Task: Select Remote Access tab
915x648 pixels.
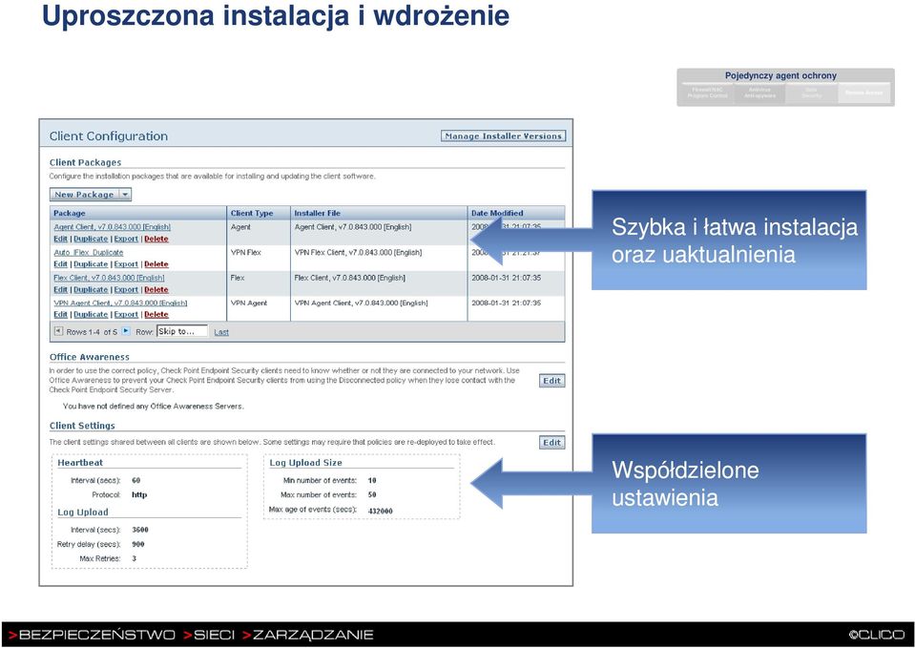Action: [864, 93]
